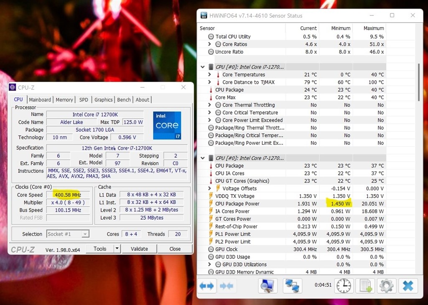Viewport: 428px width, 305px height.
Task: Click the Tools button in CPU-Z
Action: click(100, 249)
